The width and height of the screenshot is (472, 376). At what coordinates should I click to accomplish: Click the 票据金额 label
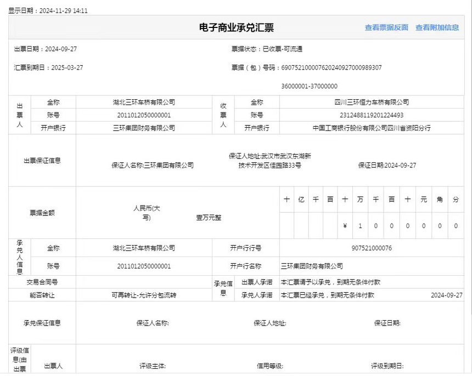[x=42, y=213]
